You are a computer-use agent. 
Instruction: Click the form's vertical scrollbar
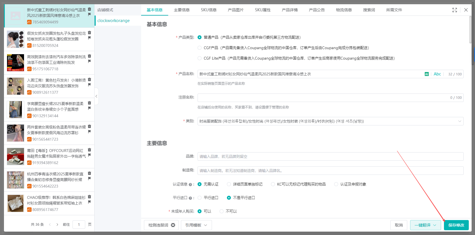(x=470, y=30)
